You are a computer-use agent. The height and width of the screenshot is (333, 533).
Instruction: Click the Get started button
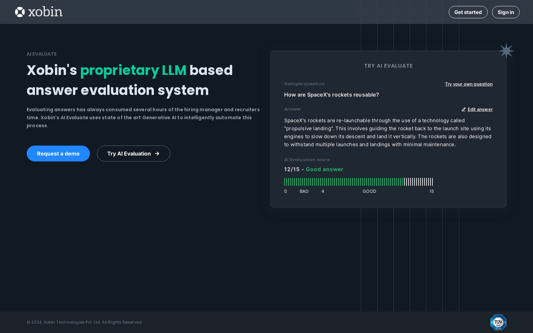(x=468, y=12)
